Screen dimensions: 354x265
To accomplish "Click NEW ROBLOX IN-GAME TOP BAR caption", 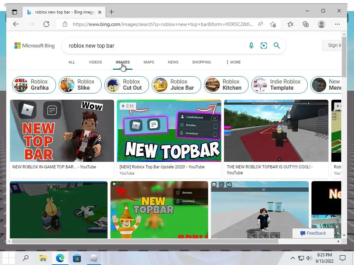I will [x=54, y=167].
